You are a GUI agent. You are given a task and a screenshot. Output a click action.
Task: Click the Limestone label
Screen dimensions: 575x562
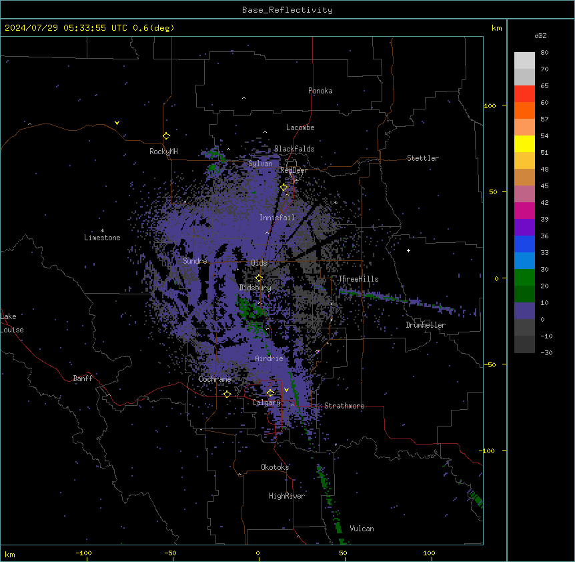(x=102, y=238)
